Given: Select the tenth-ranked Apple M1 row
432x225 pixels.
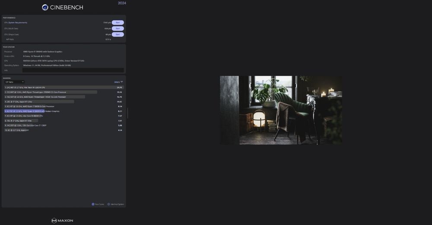Looking at the screenshot, I should [64, 130].
